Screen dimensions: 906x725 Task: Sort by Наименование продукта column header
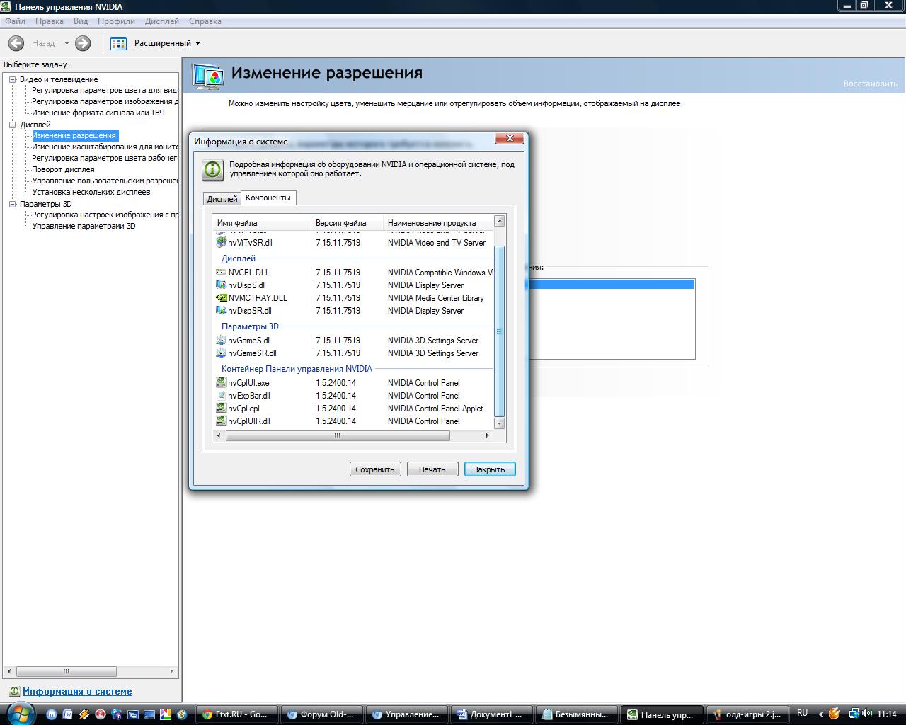click(438, 222)
